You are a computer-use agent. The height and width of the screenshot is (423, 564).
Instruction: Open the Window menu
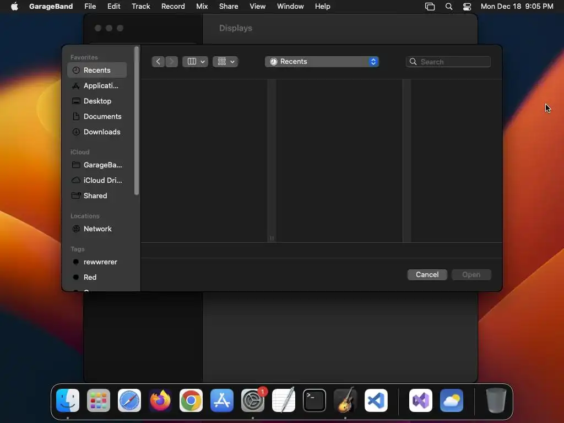tap(290, 6)
